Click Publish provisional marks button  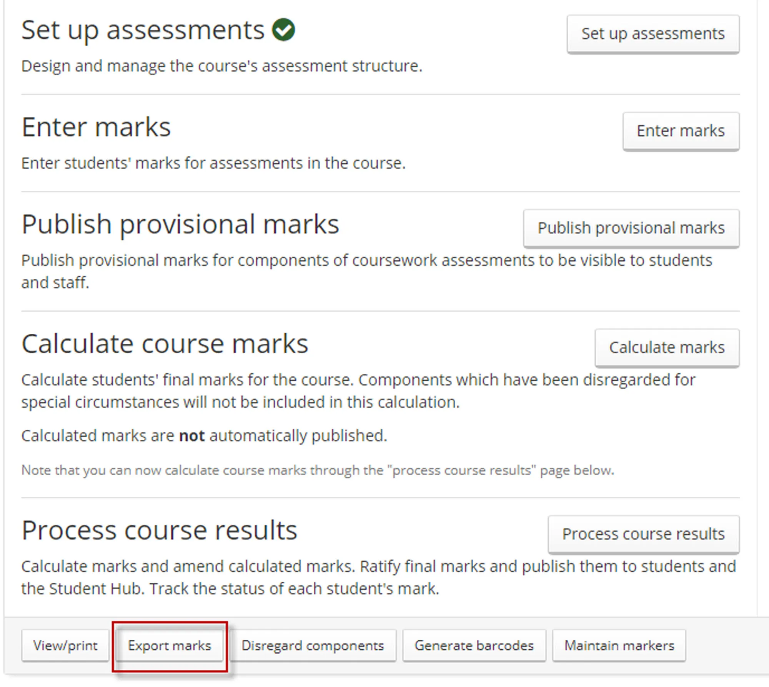(x=631, y=228)
